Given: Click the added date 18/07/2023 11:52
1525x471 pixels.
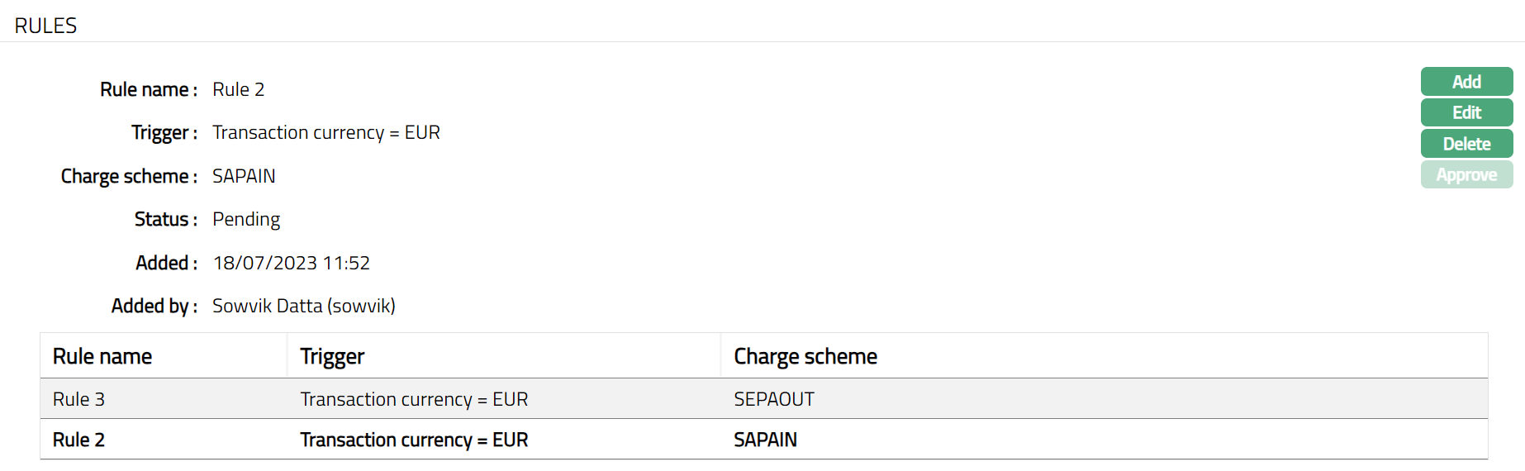Looking at the screenshot, I should (292, 263).
